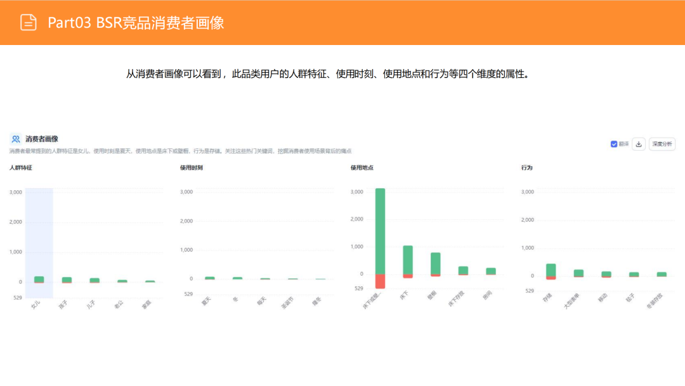Image resolution: width=685 pixels, height=386 pixels.
Task: Click the summary sentence beginning 从消费者画像可以看到
Action: click(329, 74)
